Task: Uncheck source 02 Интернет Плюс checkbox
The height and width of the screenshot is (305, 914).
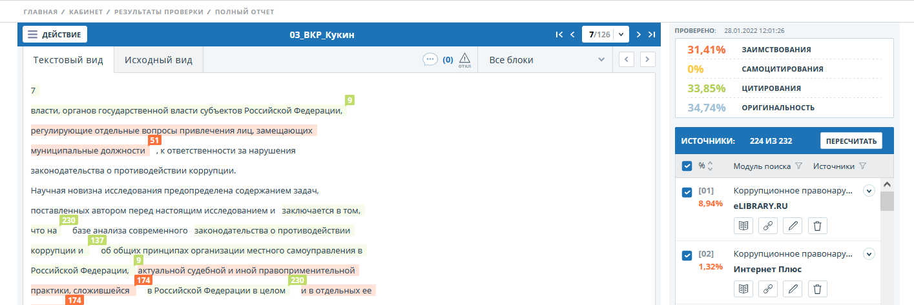Action: pyautogui.click(x=687, y=255)
